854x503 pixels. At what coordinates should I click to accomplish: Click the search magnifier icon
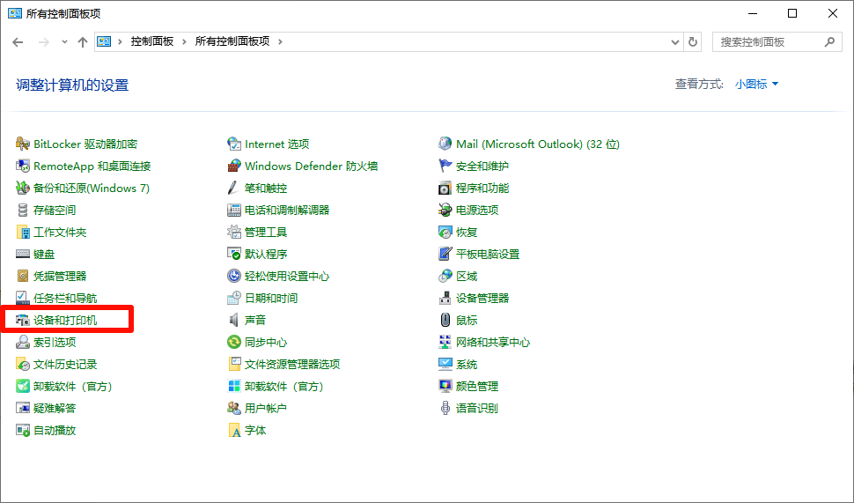[829, 42]
